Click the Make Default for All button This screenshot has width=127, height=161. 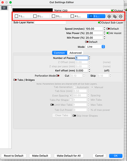tap(69, 156)
